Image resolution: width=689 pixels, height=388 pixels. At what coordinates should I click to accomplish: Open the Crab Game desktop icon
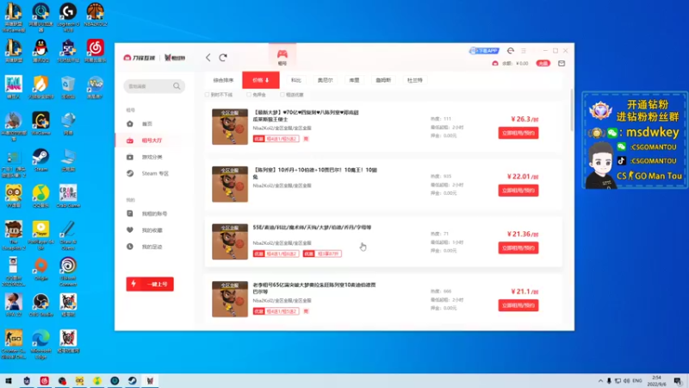pos(68,196)
